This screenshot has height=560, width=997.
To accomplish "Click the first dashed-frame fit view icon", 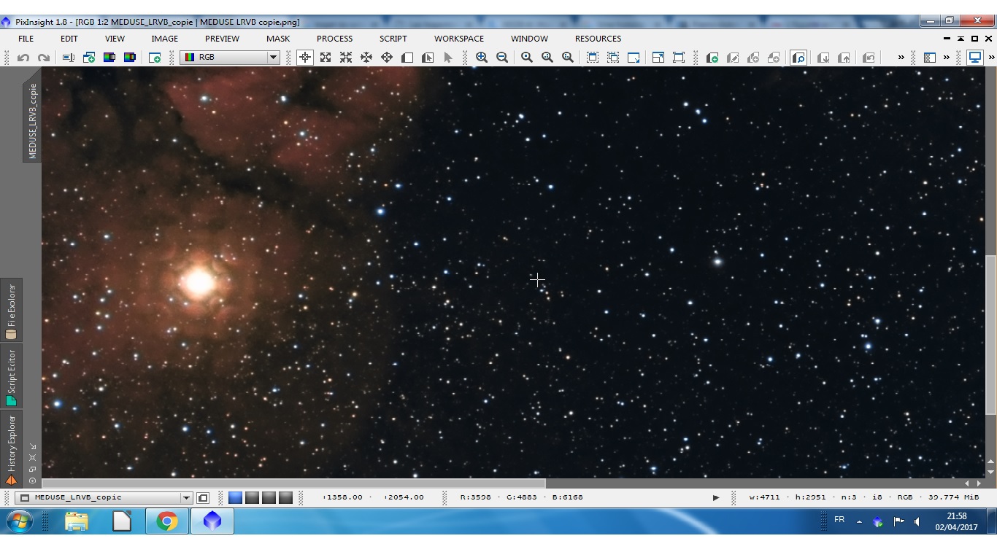I will point(593,58).
